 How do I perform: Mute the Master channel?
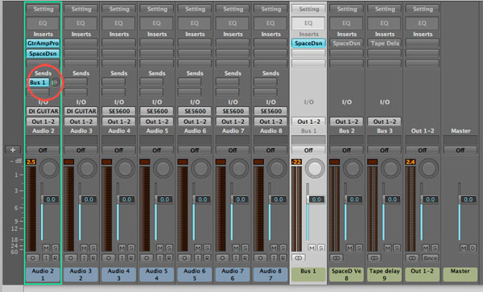[x=464, y=248]
